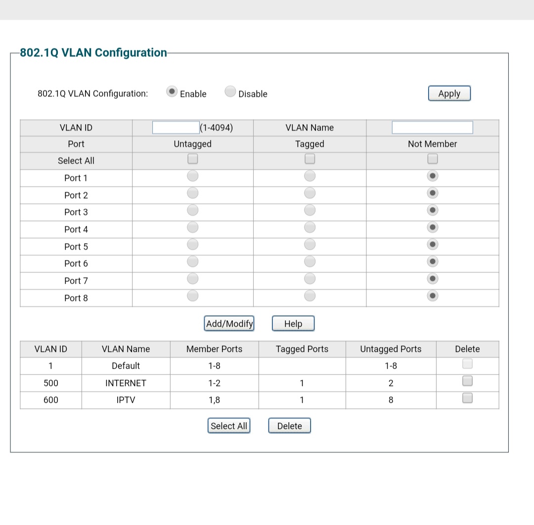
Task: Set Port 6 to Not Member
Action: coord(433,262)
